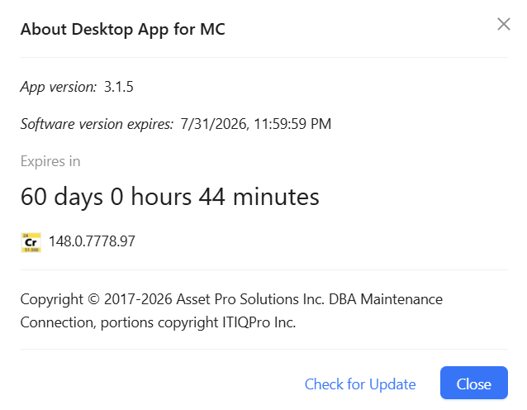Dismiss the About dialog with the X icon
Viewport: 527px width, 410px height.
(504, 24)
